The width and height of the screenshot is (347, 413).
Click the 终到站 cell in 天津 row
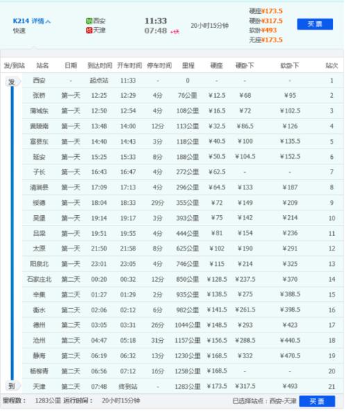pyautogui.click(x=128, y=387)
